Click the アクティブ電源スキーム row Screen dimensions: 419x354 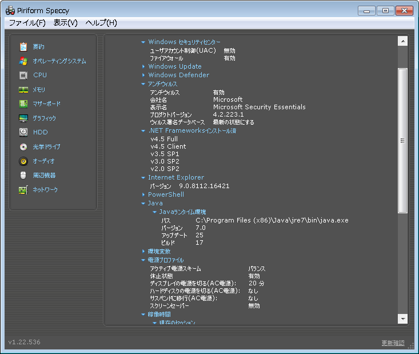(207, 268)
